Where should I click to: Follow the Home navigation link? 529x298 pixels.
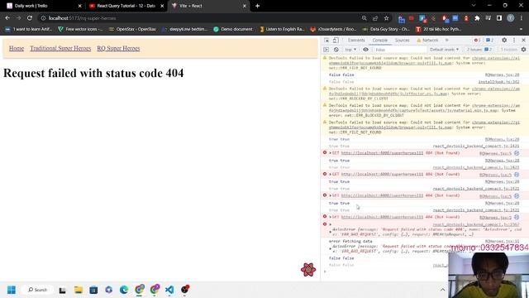tap(17, 48)
